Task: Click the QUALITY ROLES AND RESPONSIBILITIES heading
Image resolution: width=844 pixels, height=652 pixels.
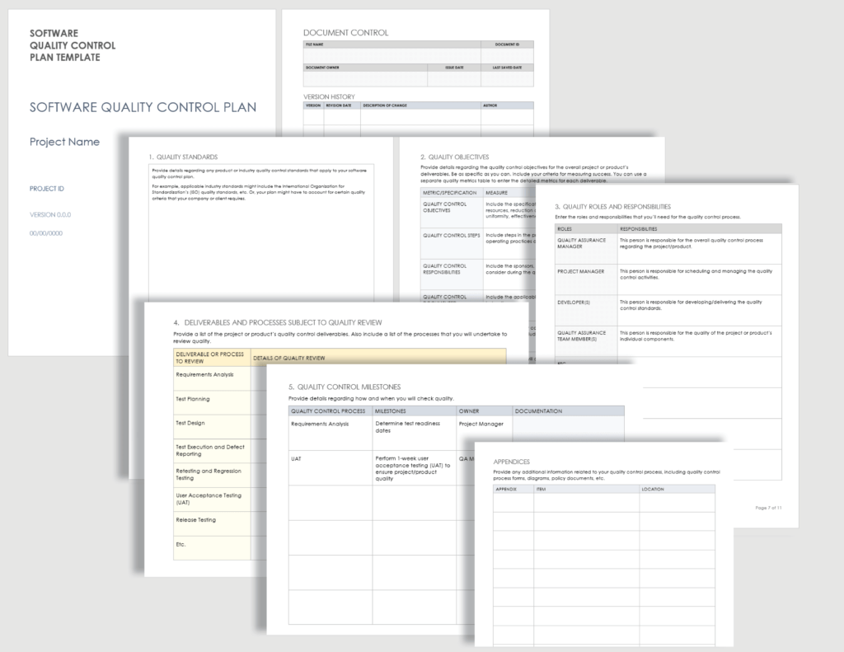Action: click(x=615, y=206)
